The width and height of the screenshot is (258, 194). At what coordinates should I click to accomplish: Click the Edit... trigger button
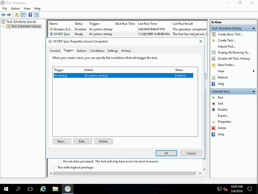(83, 141)
